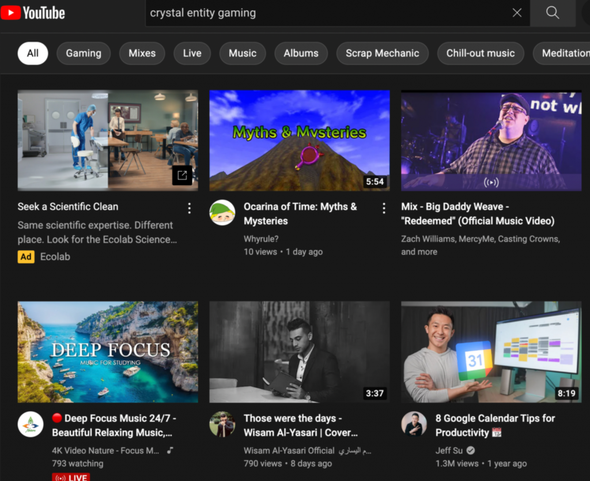Select the Gaming filter chip
Image resolution: width=590 pixels, height=481 pixels.
[83, 53]
